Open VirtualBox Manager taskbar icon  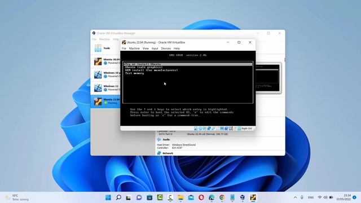[x=243, y=197]
